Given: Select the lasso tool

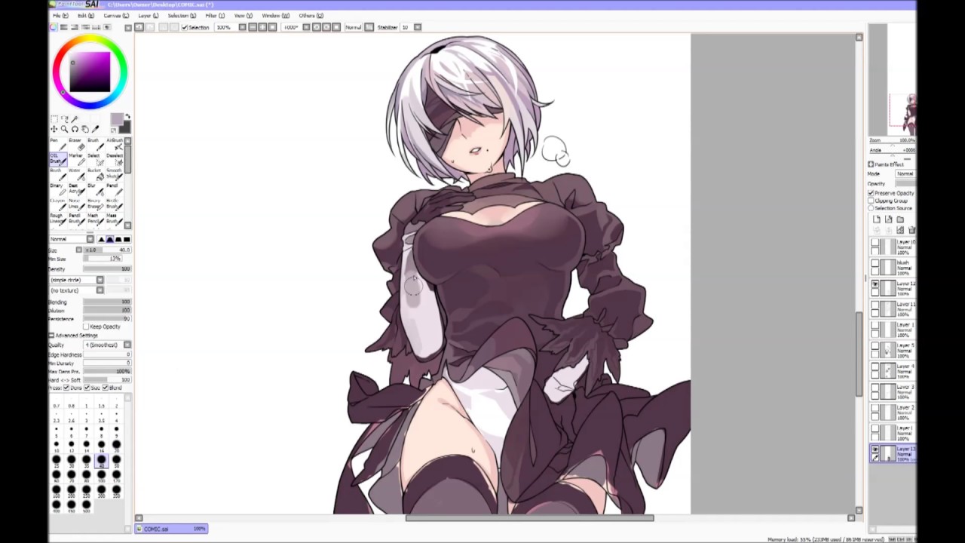Looking at the screenshot, I should point(65,119).
